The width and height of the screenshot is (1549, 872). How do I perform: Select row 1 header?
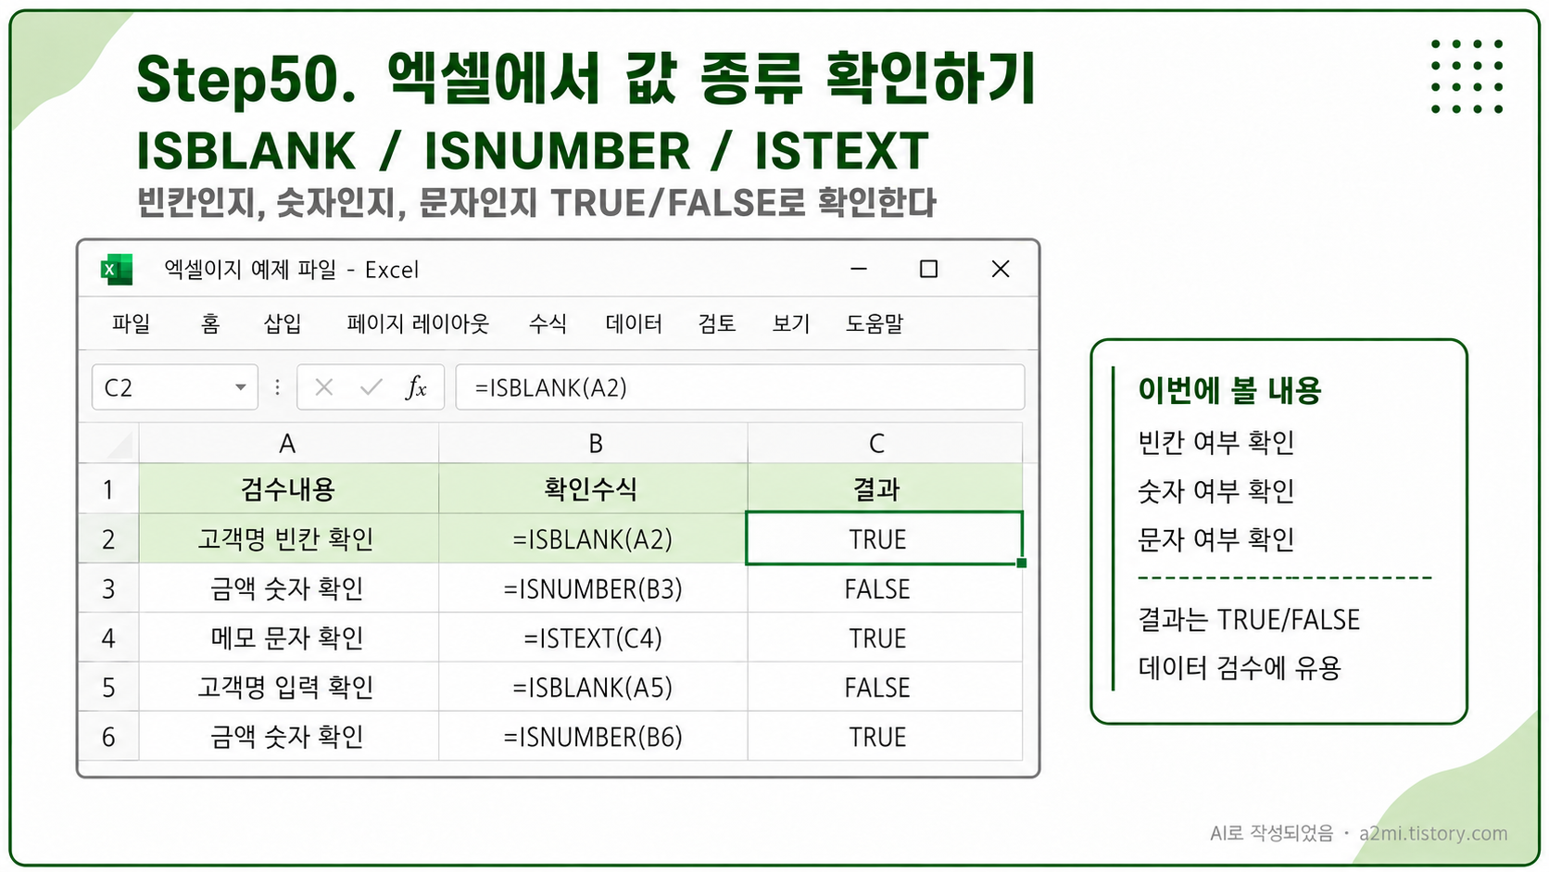click(108, 488)
